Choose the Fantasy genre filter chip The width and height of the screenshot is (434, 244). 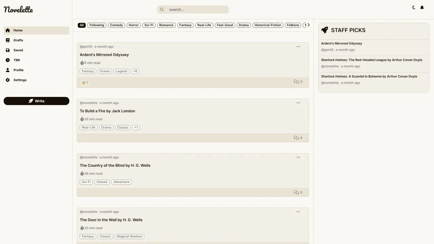tap(185, 25)
